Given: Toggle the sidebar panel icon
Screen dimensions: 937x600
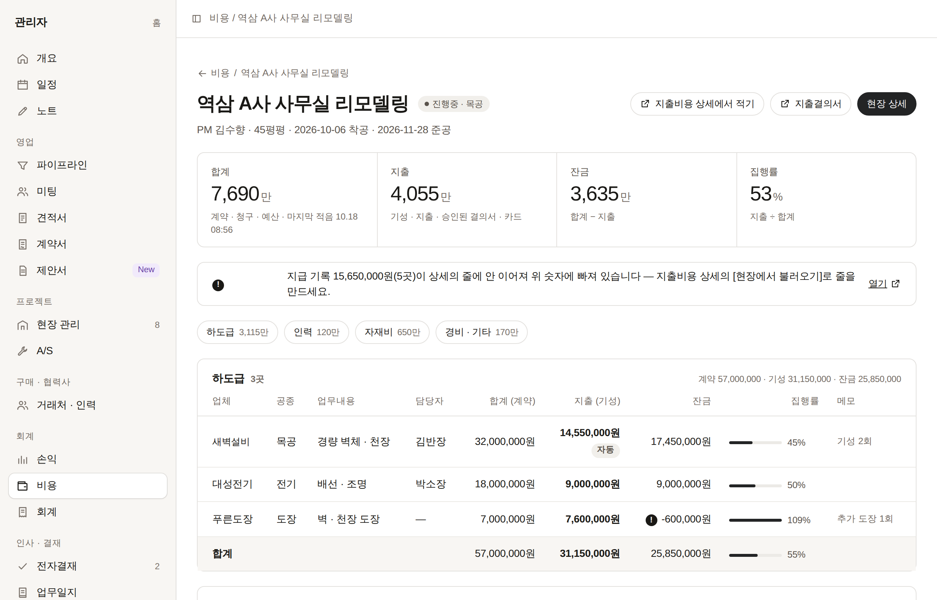Looking at the screenshot, I should pos(197,18).
